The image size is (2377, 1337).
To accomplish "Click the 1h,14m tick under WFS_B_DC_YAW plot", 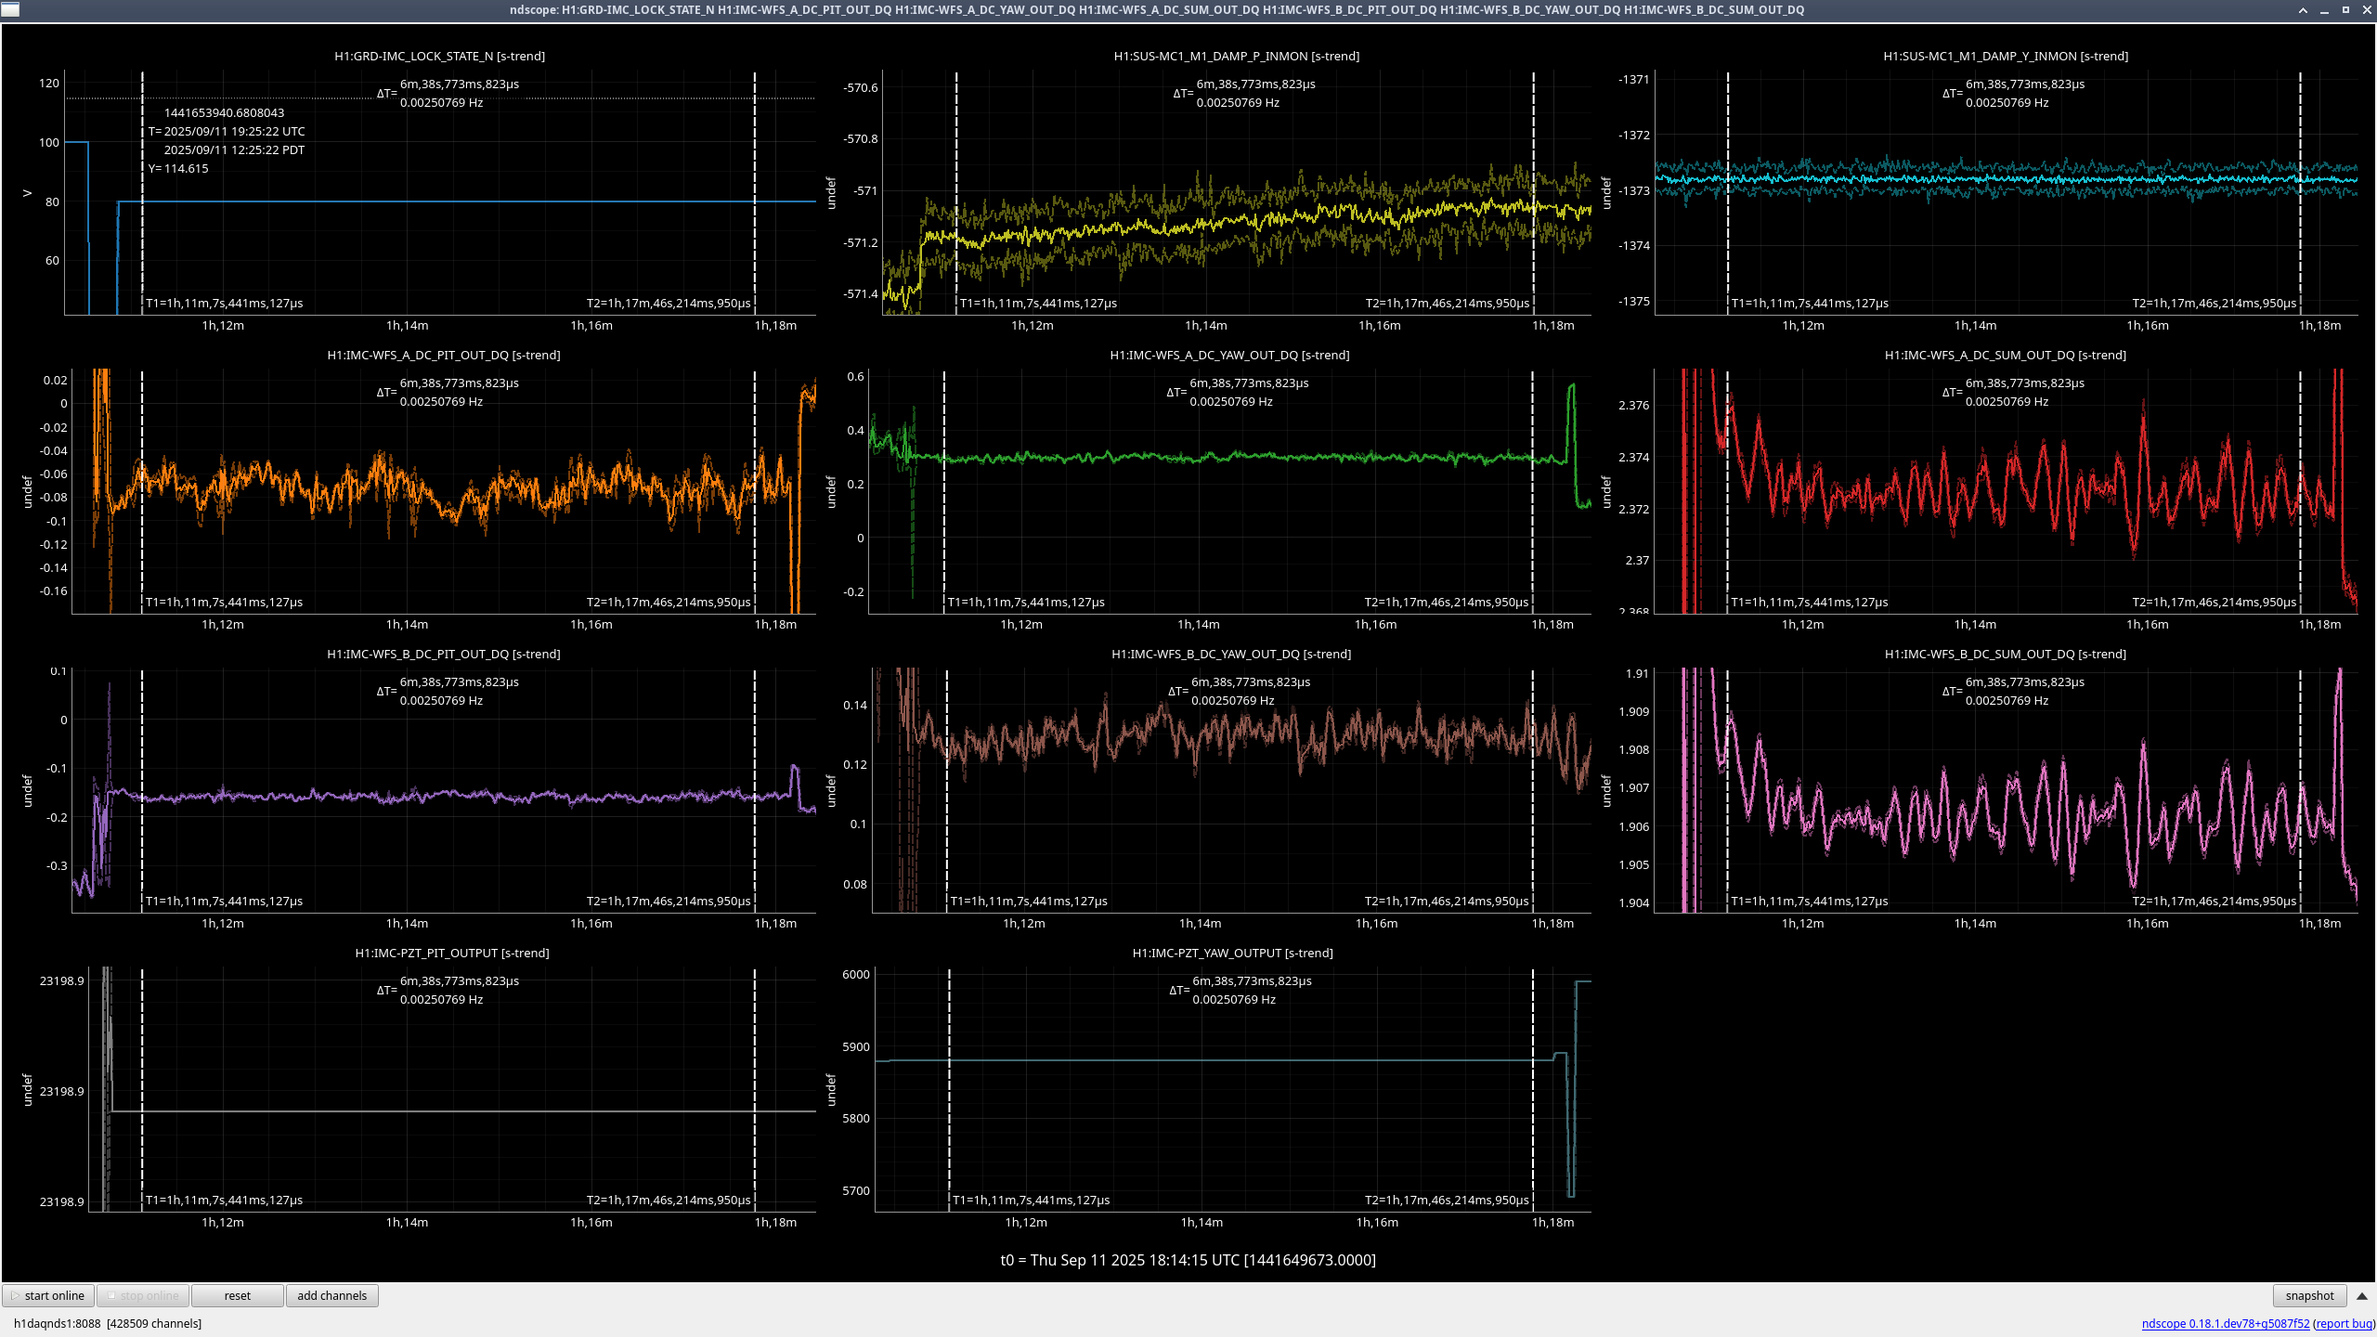I will click(1200, 923).
